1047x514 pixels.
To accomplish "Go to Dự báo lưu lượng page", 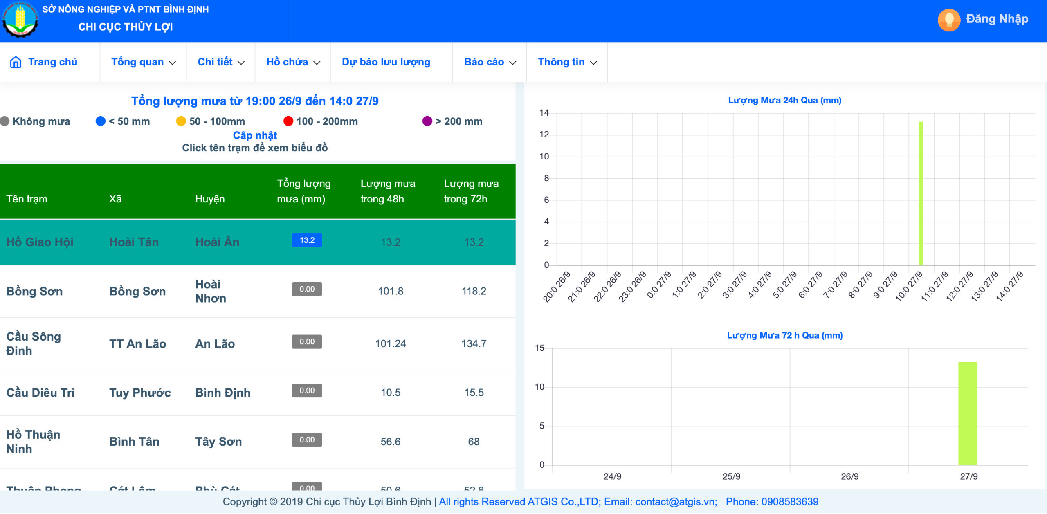I will [386, 62].
